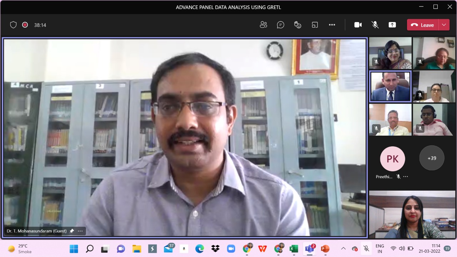Open the meeting chat icon
The image size is (457, 257).
[x=281, y=25]
